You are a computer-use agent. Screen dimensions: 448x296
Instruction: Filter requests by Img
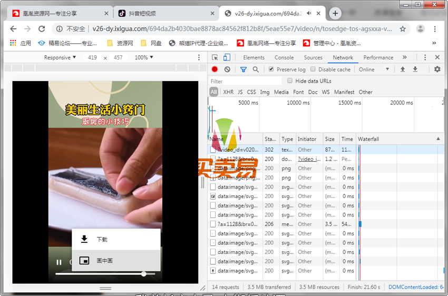pyautogui.click(x=265, y=92)
